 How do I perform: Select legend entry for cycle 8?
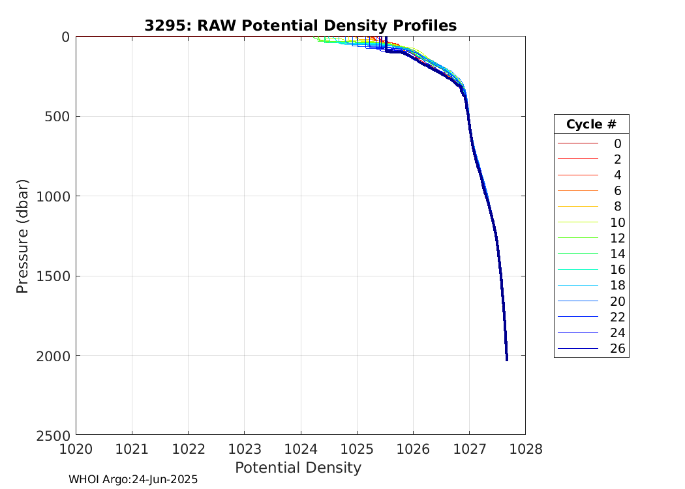[591, 207]
